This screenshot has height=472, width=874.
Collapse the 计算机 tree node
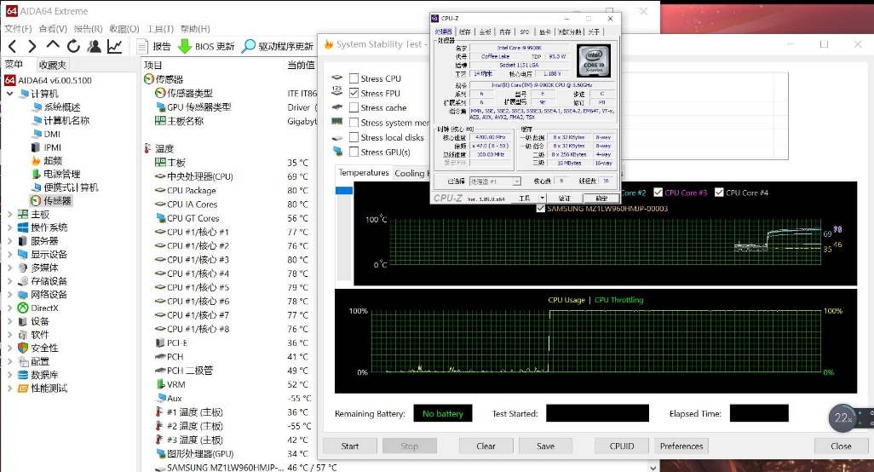coord(9,94)
